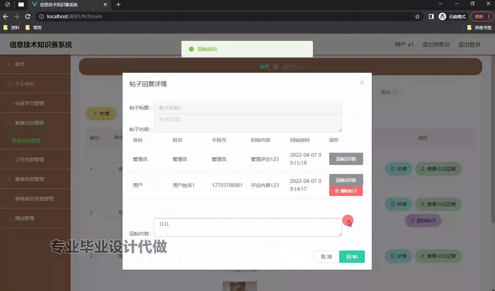Delete the user reply with 删除帖子 button
The width and height of the screenshot is (495, 291).
pyautogui.click(x=346, y=191)
